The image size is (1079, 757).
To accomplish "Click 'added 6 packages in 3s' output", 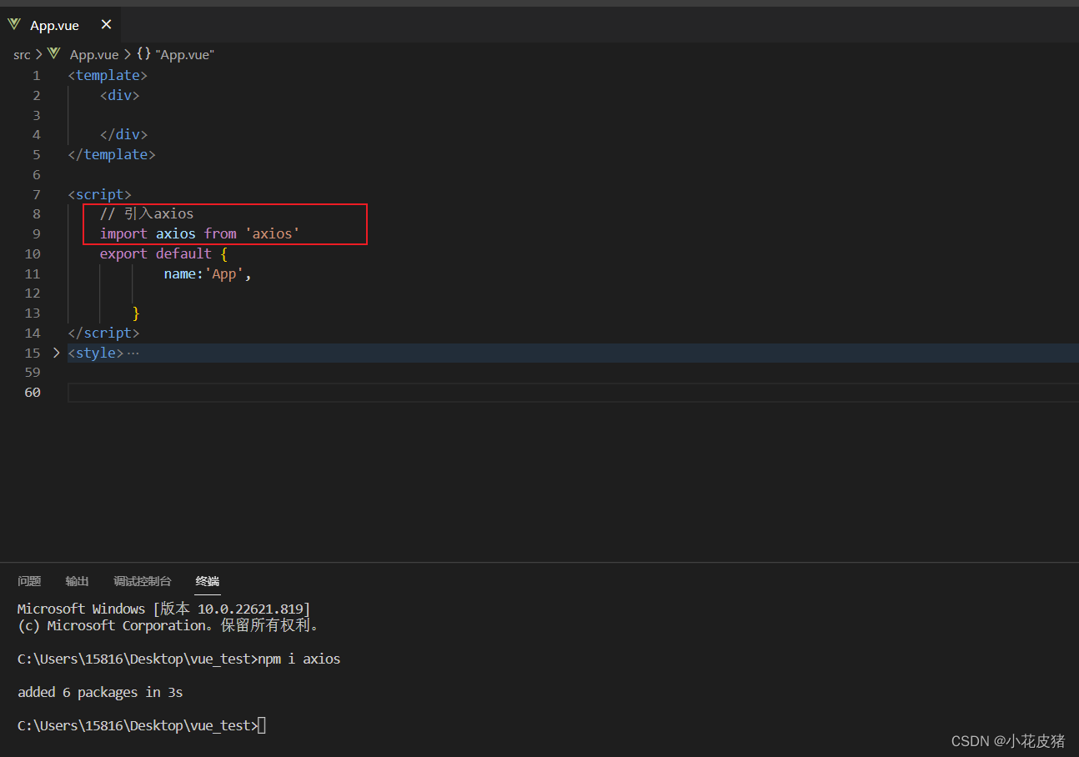I will tap(100, 692).
